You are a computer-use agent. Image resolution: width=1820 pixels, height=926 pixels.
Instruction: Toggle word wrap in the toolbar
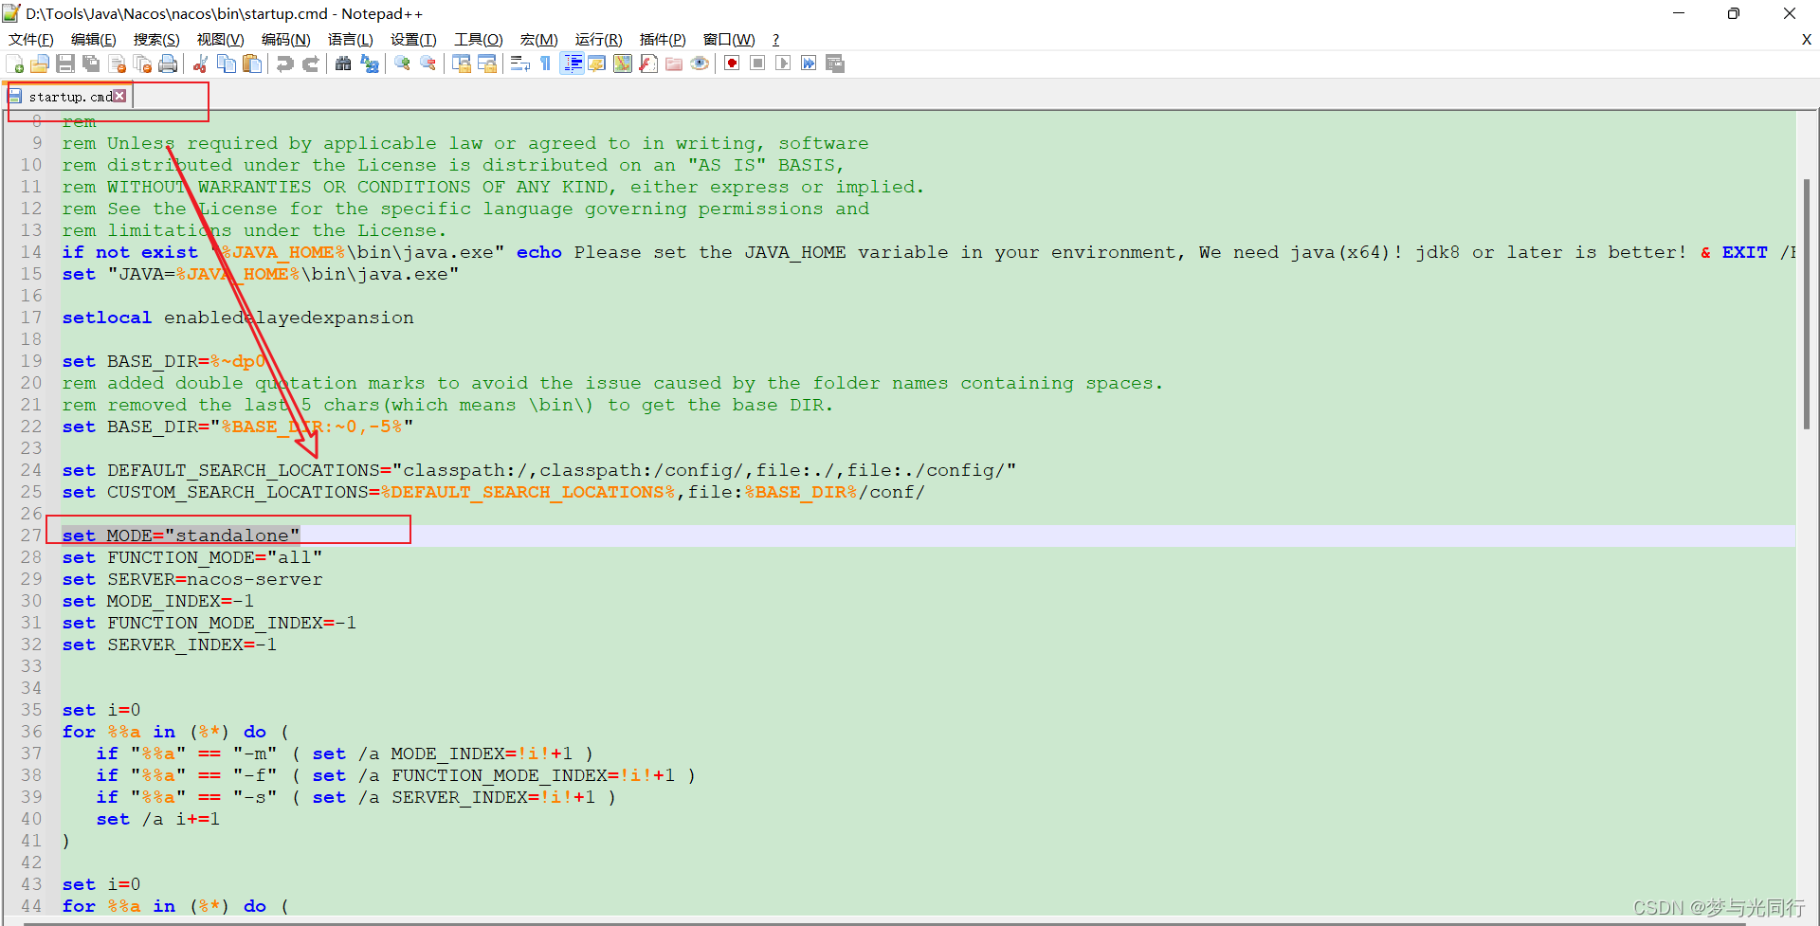pyautogui.click(x=519, y=64)
